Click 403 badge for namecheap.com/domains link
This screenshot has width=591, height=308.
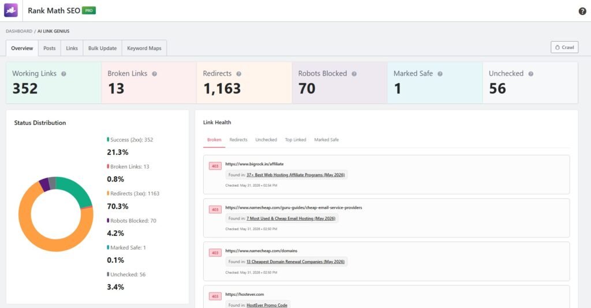click(215, 253)
